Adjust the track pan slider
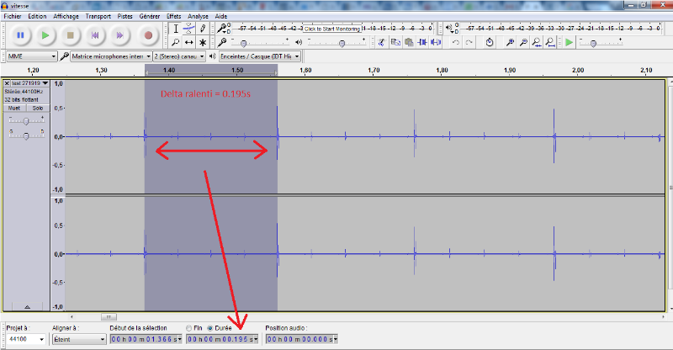The height and width of the screenshot is (350, 673). tap(26, 135)
